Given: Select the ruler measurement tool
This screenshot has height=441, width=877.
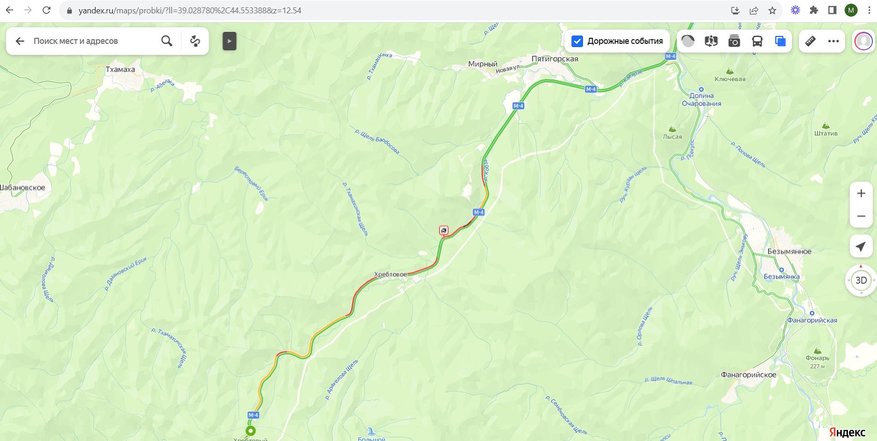Looking at the screenshot, I should [811, 41].
